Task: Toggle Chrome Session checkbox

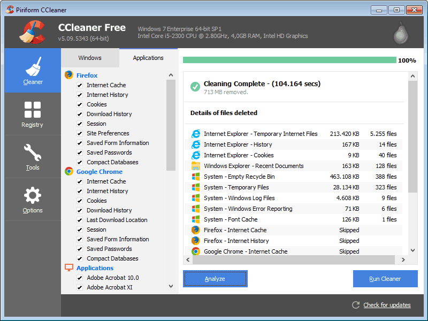Action: [x=80, y=230]
